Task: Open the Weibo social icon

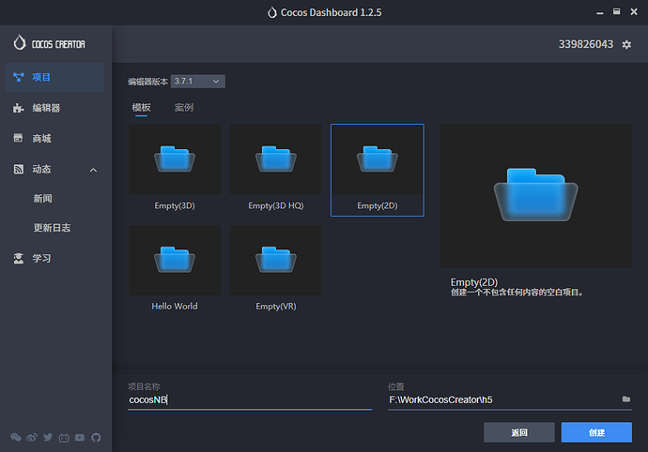Action: (32, 437)
